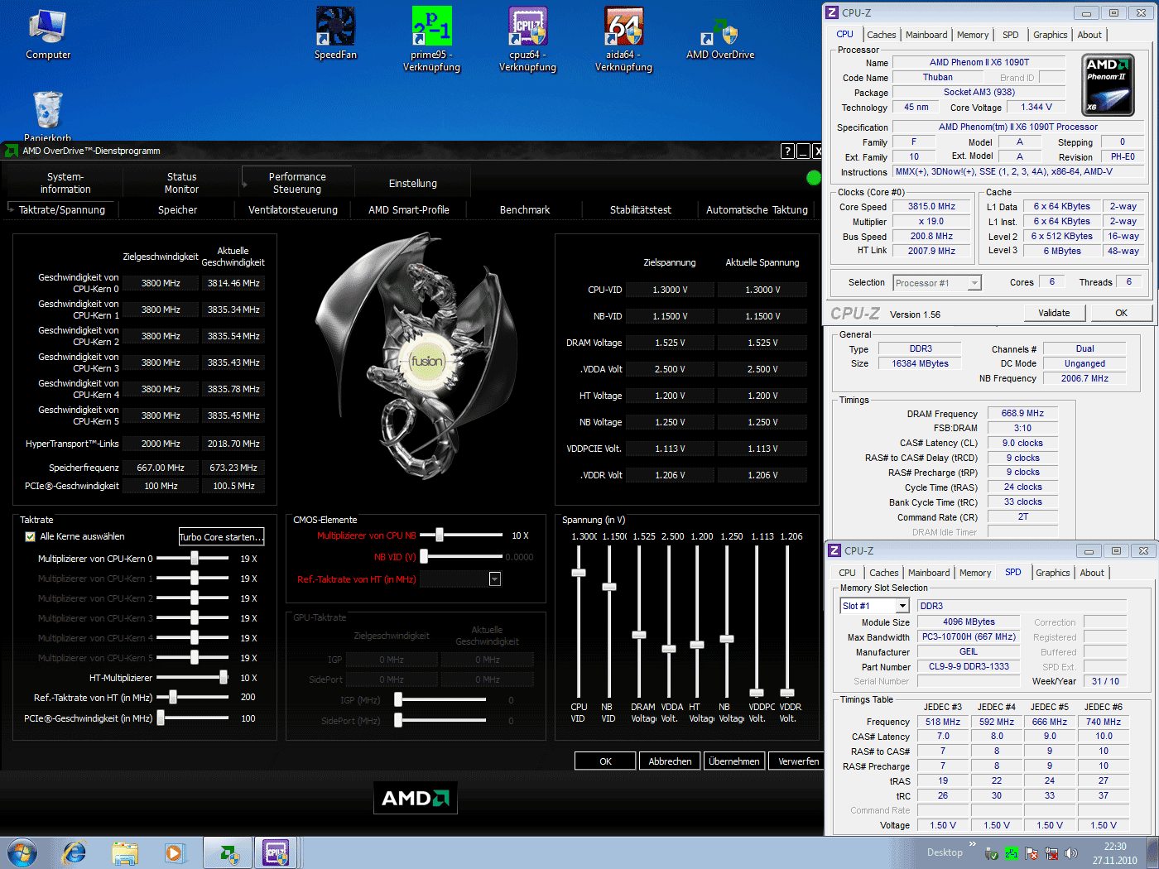Adjust the Ref.-Taktrate von HT slider

pyautogui.click(x=173, y=698)
